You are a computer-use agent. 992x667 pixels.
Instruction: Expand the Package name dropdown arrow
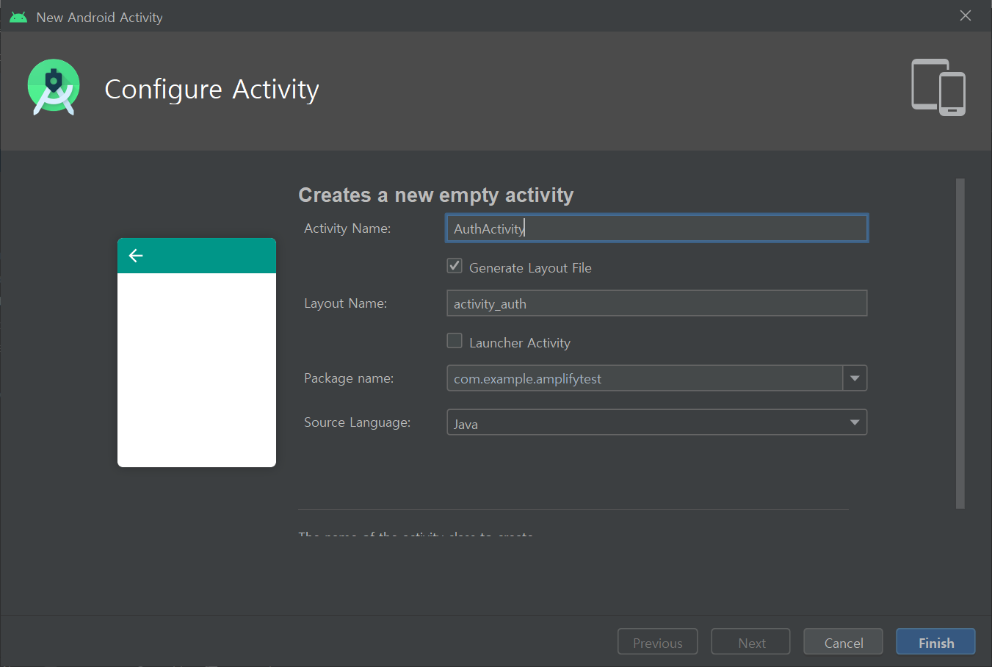855,378
